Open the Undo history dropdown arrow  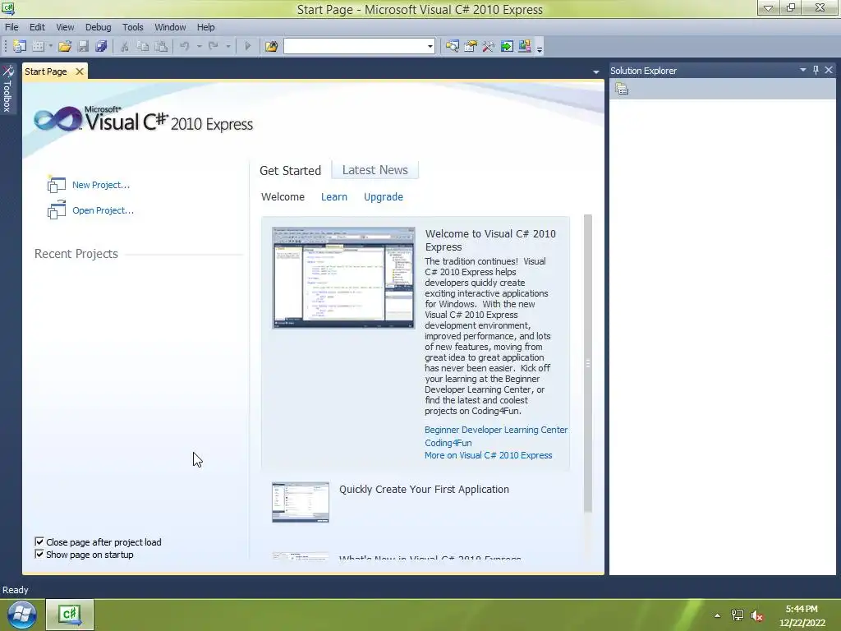(x=199, y=47)
